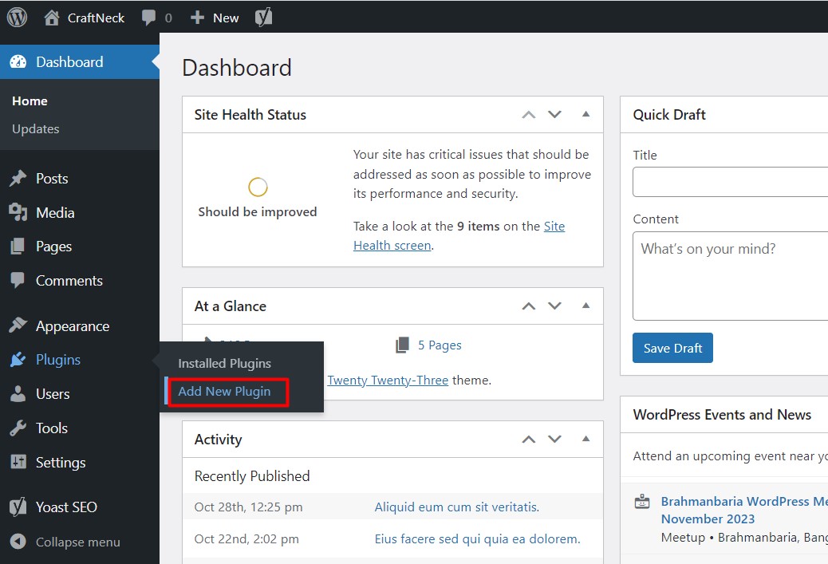Screen dimensions: 828x564
Task: Choose Installed Plugins from flyout
Action: [224, 363]
